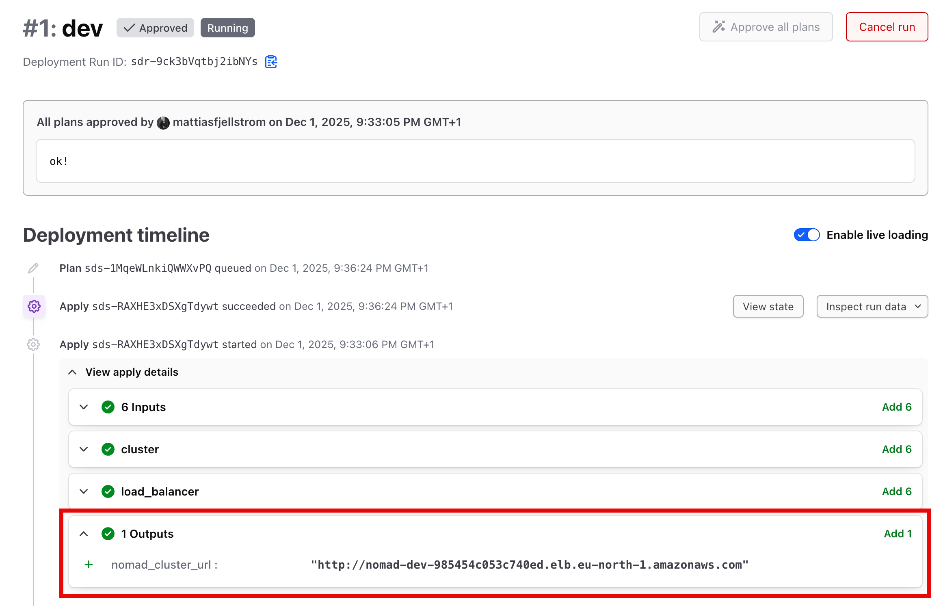Click the Add 1 link in Outputs
943x606 pixels.
coord(897,533)
